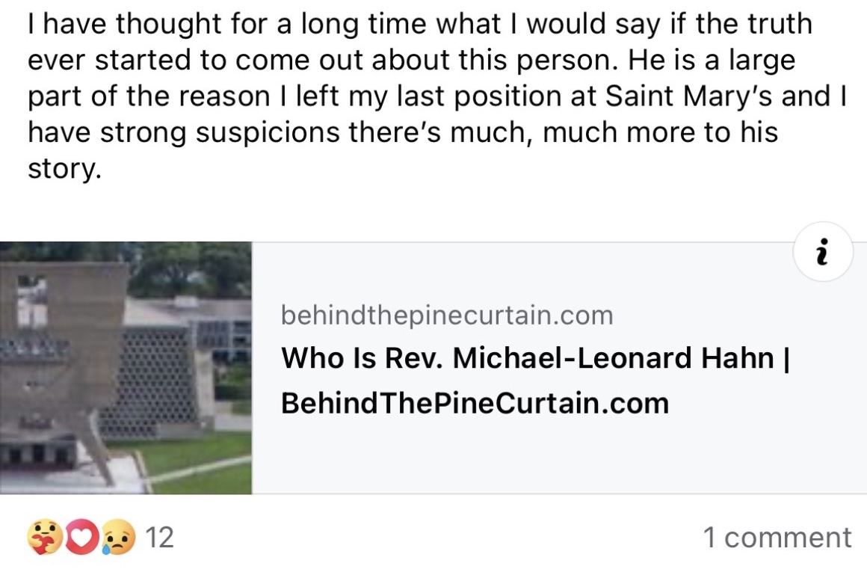Viewport: 867px width, 572px height.
Task: Tap the info icon on link preview
Action: [x=822, y=252]
